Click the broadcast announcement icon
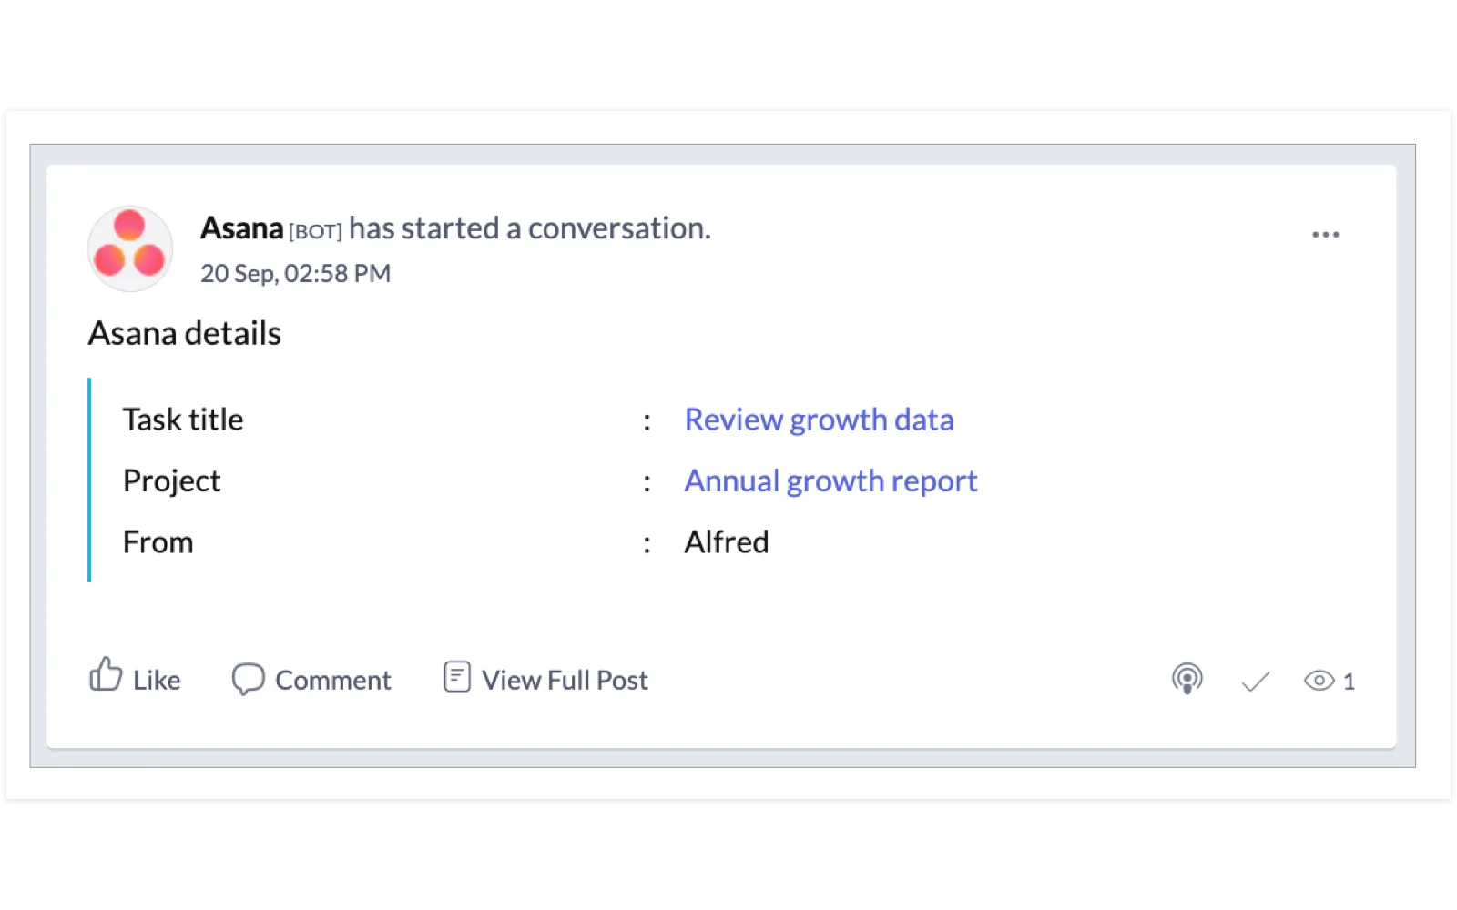 1187,679
